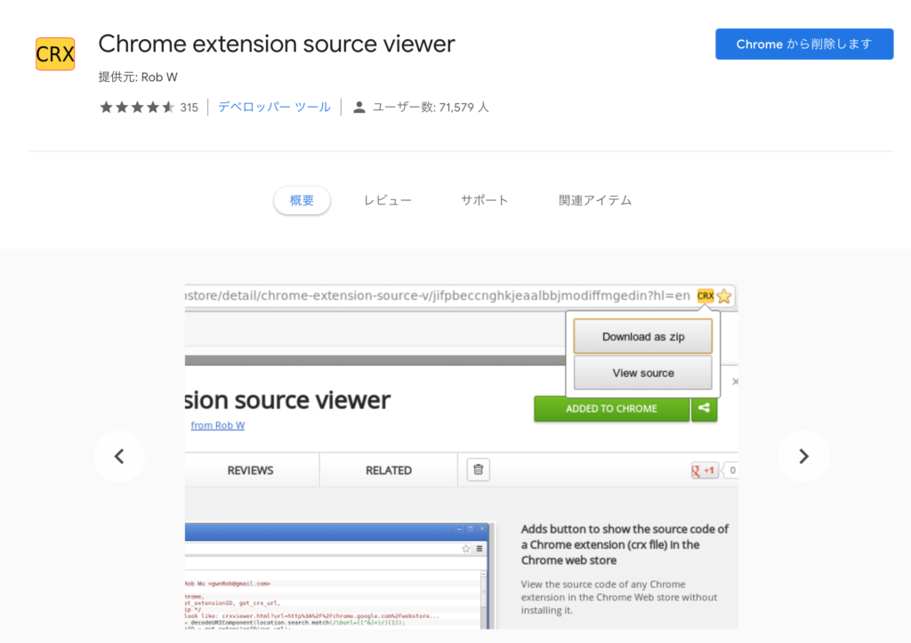Select the 概要 tab
This screenshot has height=643, width=911.
pyautogui.click(x=302, y=200)
